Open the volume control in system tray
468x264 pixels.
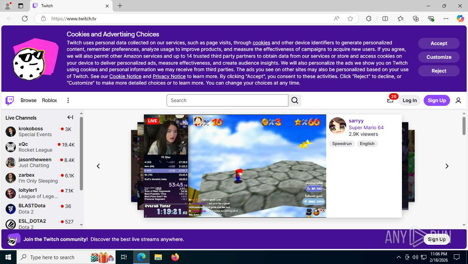click(x=415, y=257)
